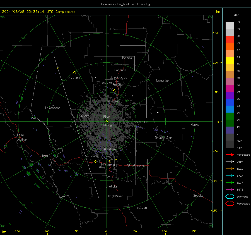Click the Sylvan map label

coord(107,82)
